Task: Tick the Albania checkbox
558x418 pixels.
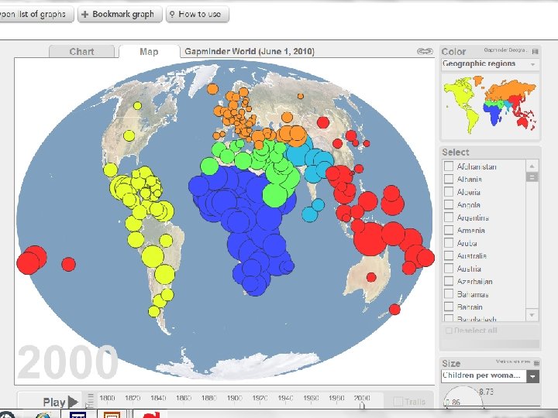Action: pyautogui.click(x=449, y=179)
